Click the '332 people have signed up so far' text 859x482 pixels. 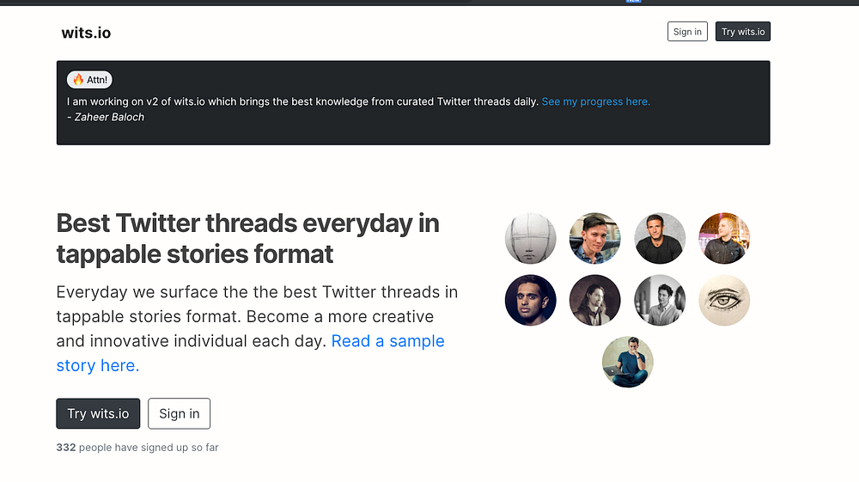click(137, 448)
